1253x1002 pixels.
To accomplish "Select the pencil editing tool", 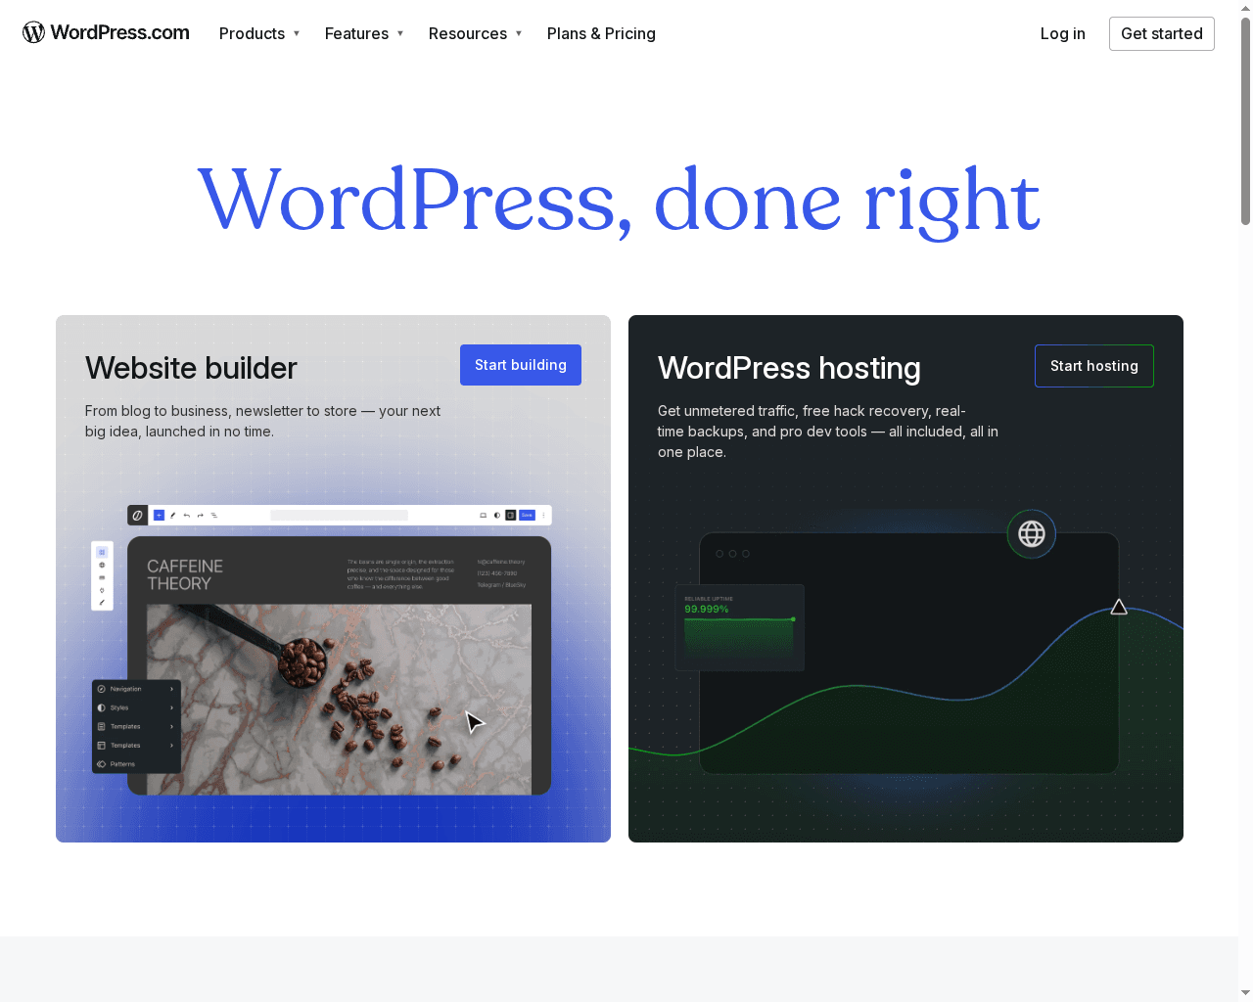I will coord(172,515).
